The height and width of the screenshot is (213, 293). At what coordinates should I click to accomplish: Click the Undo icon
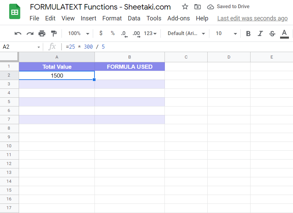17,33
